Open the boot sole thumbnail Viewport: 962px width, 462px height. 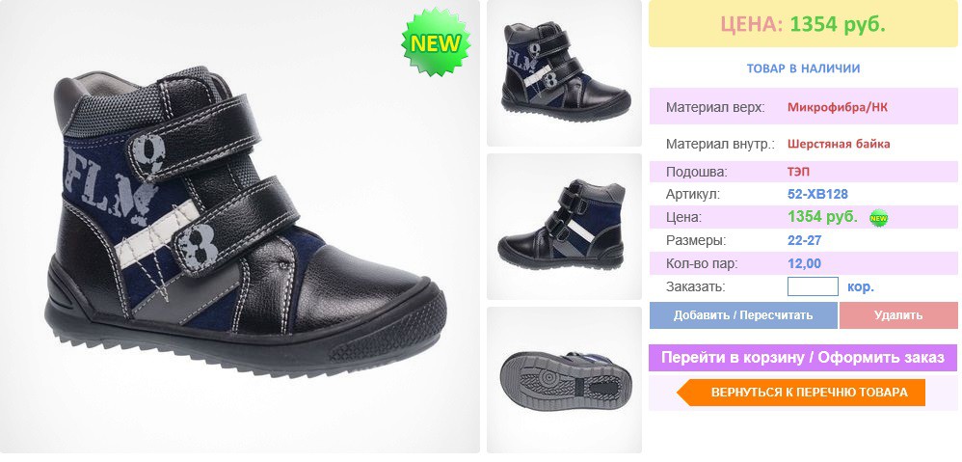pyautogui.click(x=564, y=380)
